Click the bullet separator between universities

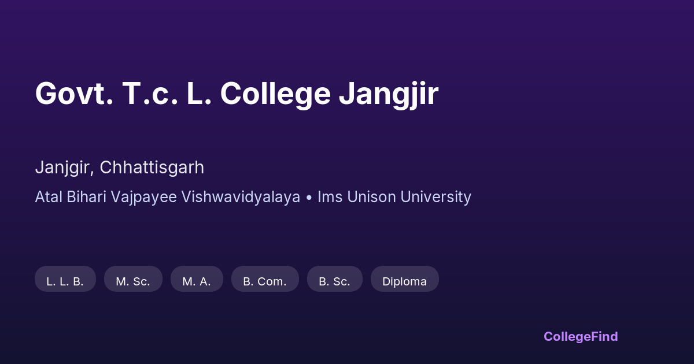tap(309, 198)
